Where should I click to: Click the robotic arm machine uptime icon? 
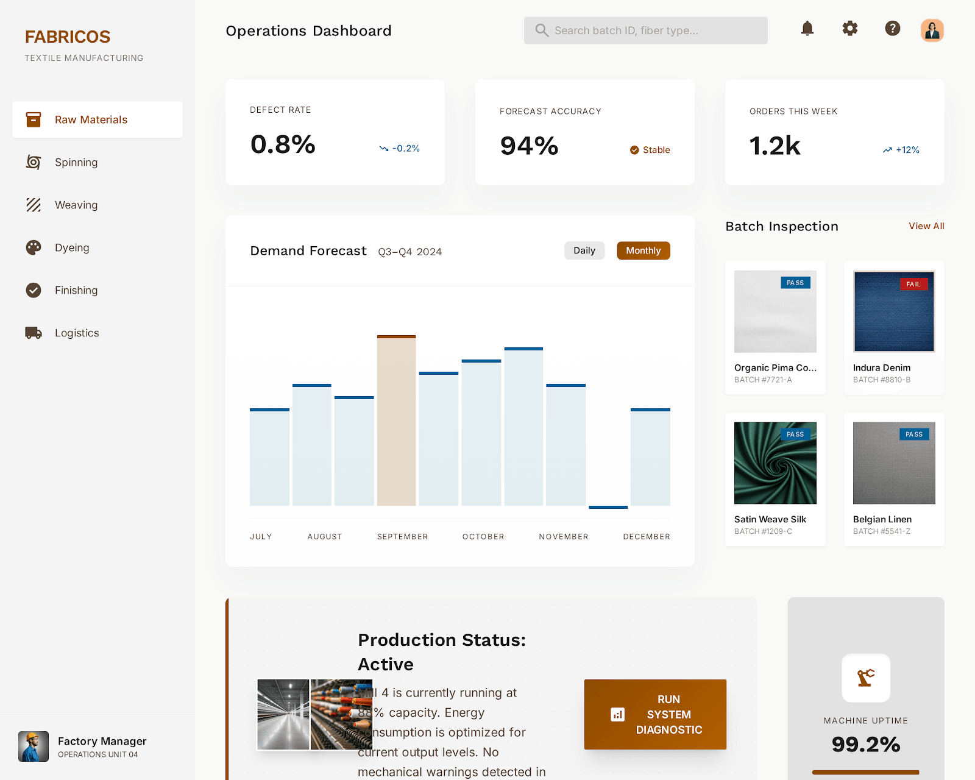point(865,678)
